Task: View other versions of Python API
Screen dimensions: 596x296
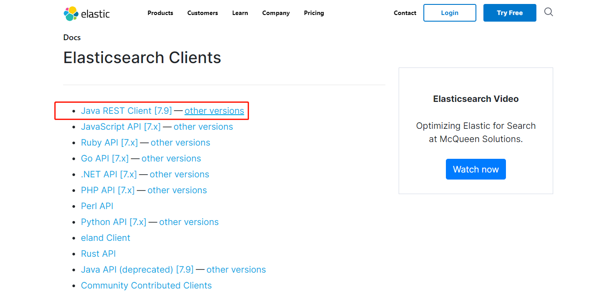Action: (189, 222)
